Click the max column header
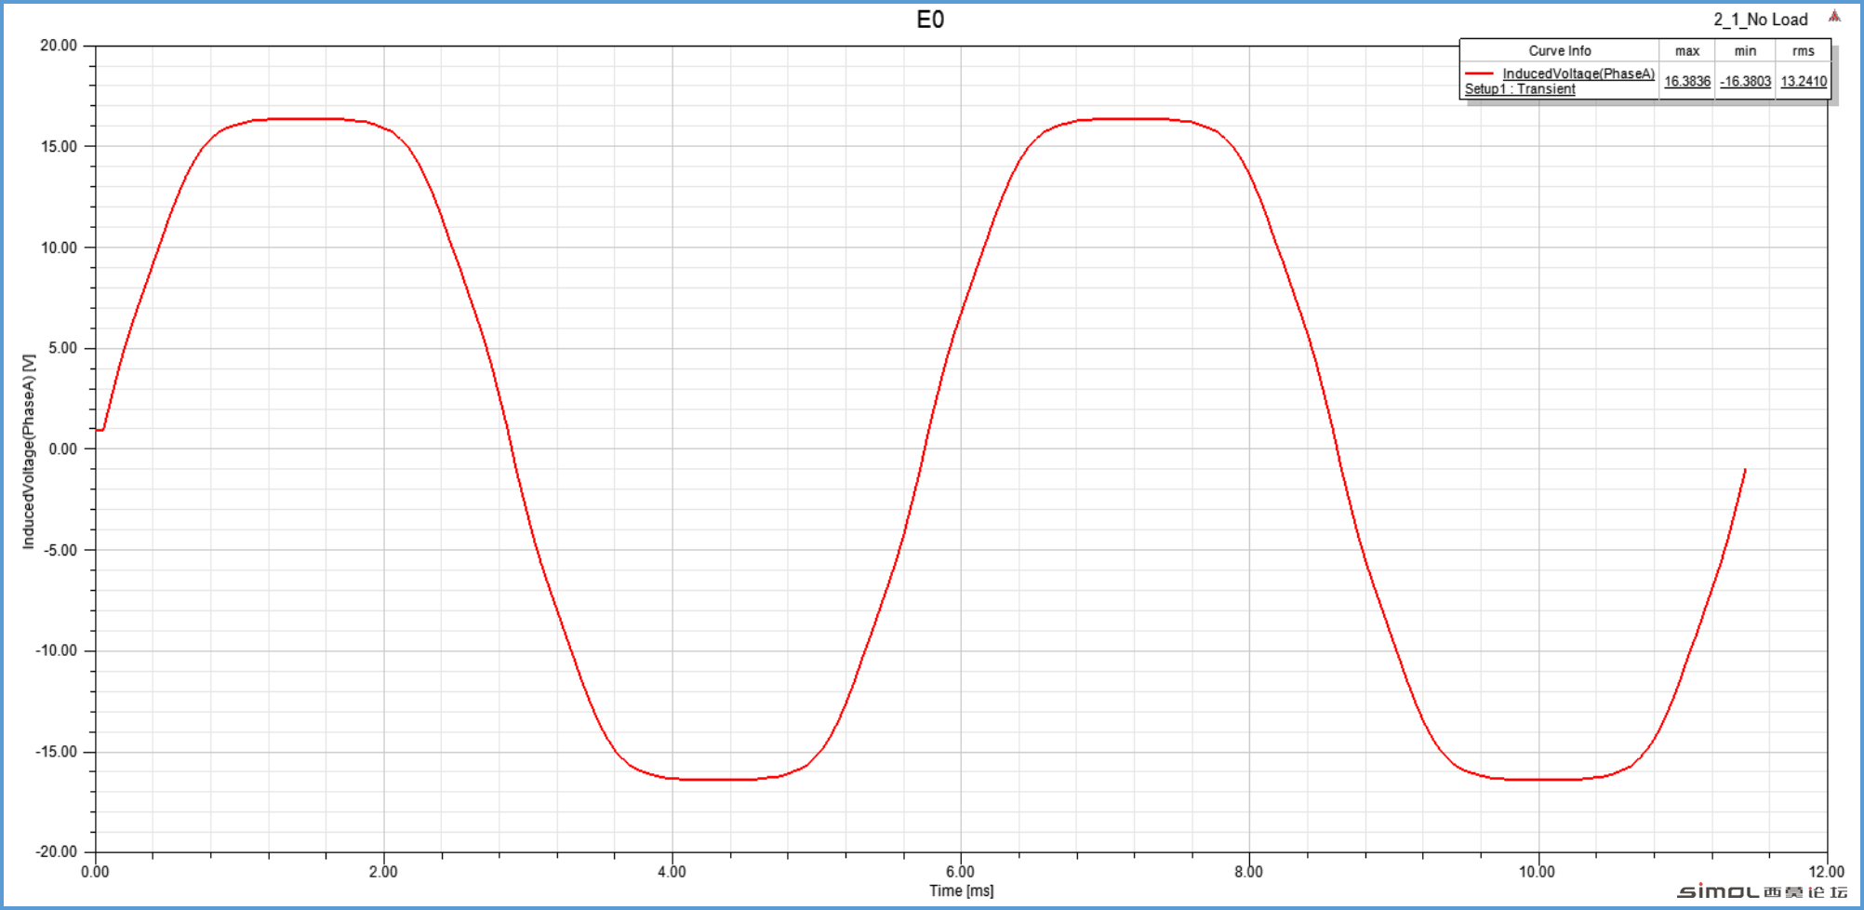 click(1687, 51)
